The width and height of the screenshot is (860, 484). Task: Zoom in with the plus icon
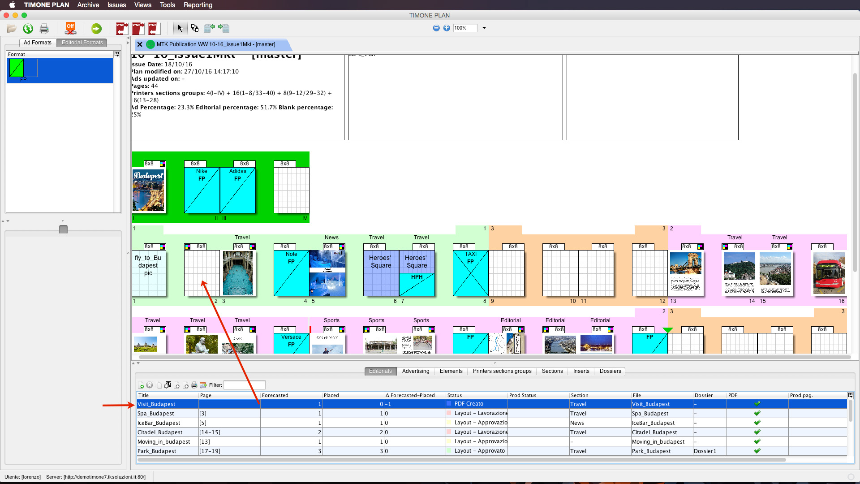pos(447,28)
